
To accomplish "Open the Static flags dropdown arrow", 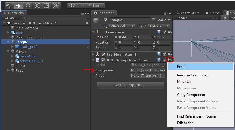I will [169, 20].
